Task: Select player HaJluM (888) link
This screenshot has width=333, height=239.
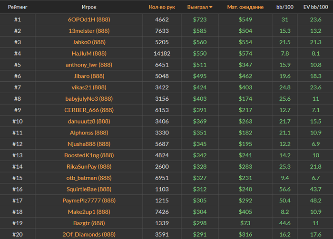Action: tap(88, 54)
